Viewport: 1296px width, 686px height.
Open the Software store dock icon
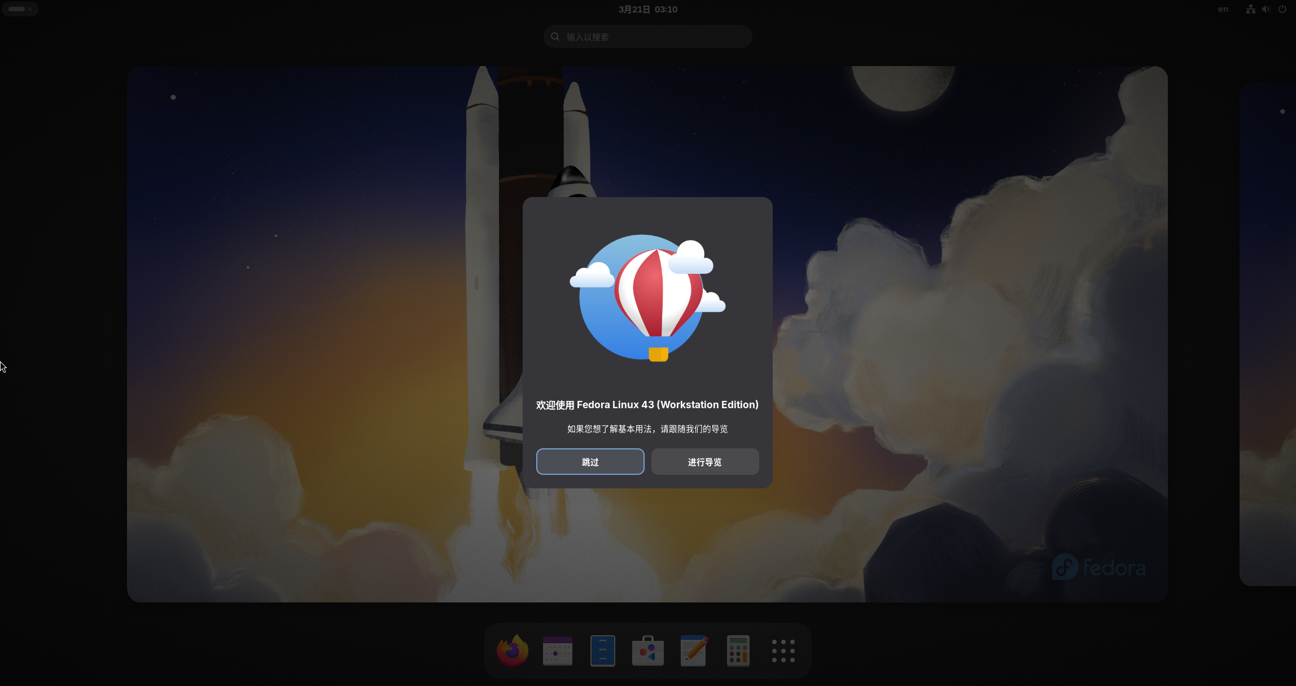coord(647,650)
